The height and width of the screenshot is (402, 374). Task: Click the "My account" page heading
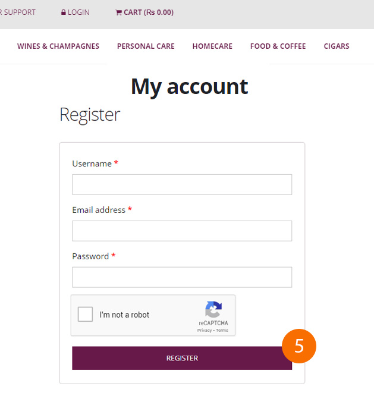pos(189,87)
